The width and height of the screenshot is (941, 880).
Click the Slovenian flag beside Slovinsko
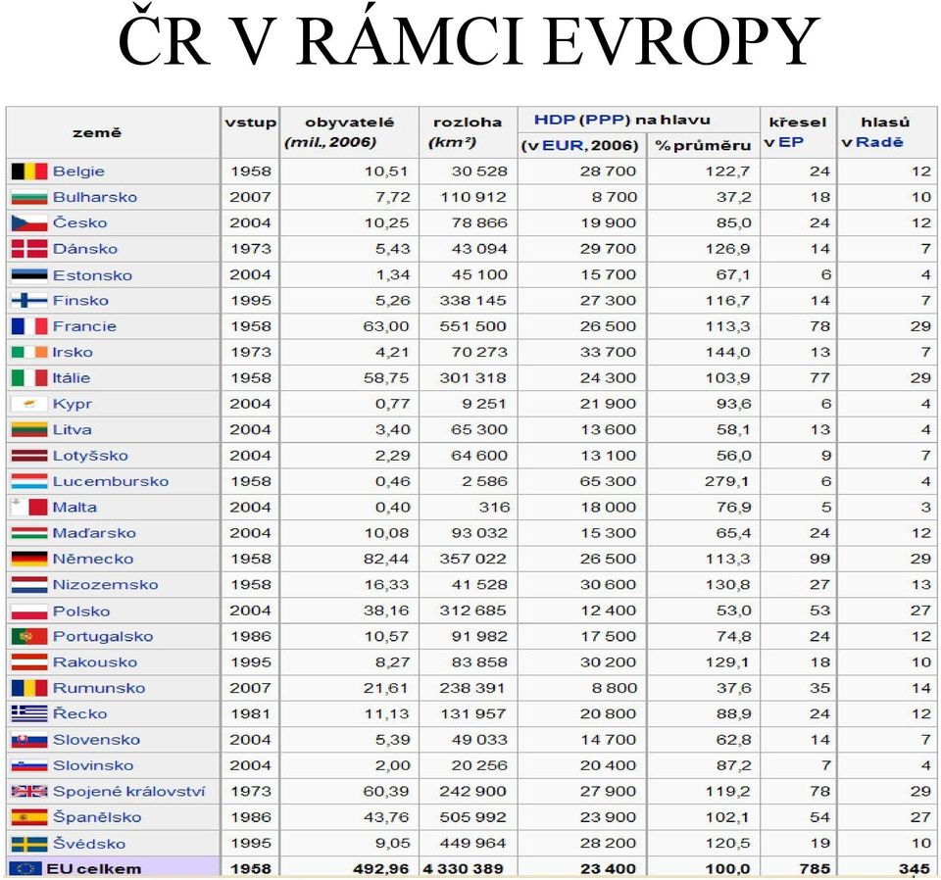[x=28, y=765]
